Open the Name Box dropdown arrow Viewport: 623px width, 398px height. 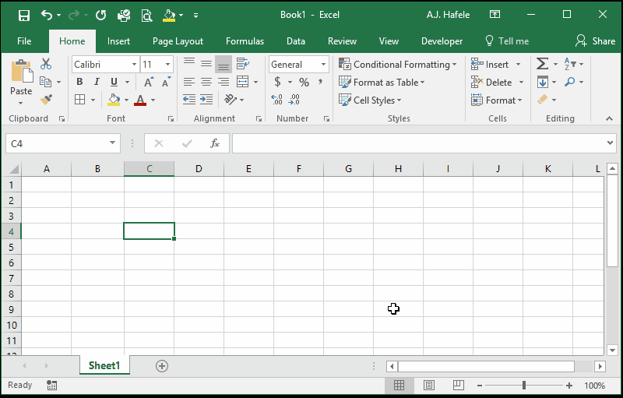[112, 143]
